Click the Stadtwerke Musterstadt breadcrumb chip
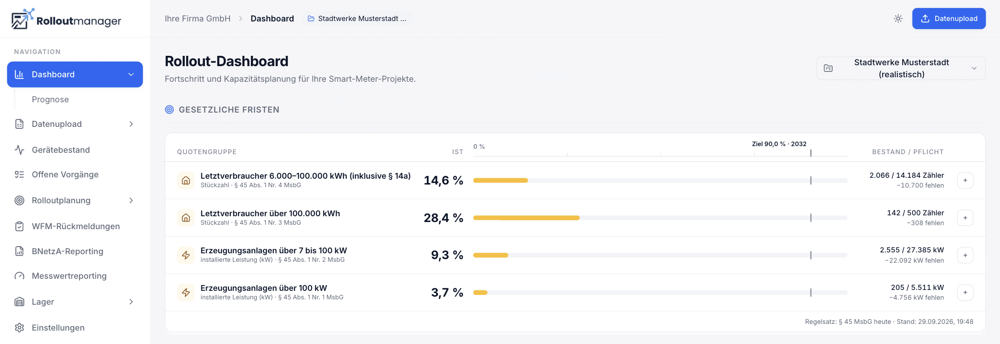The height and width of the screenshot is (344, 1000). coord(357,19)
